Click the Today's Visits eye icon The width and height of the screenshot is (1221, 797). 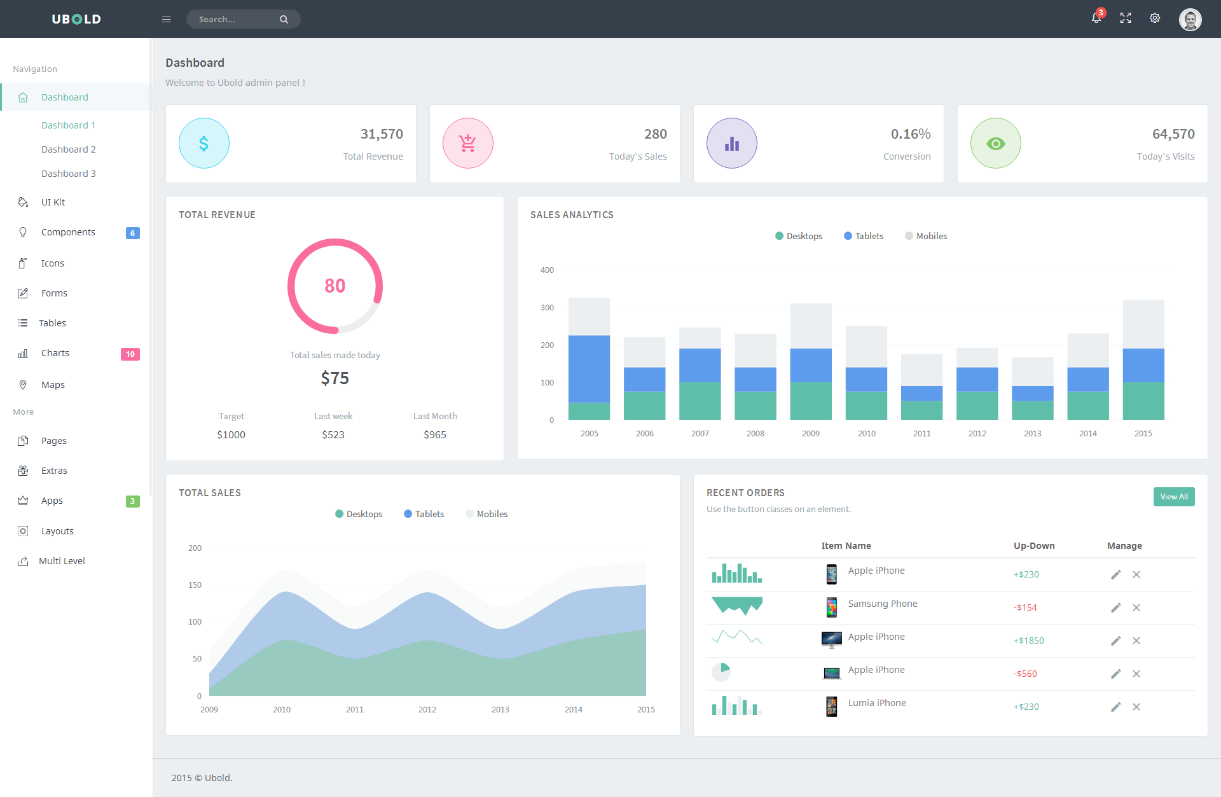pyautogui.click(x=996, y=144)
